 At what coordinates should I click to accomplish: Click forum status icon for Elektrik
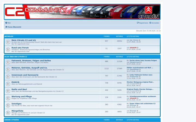point(8,84)
